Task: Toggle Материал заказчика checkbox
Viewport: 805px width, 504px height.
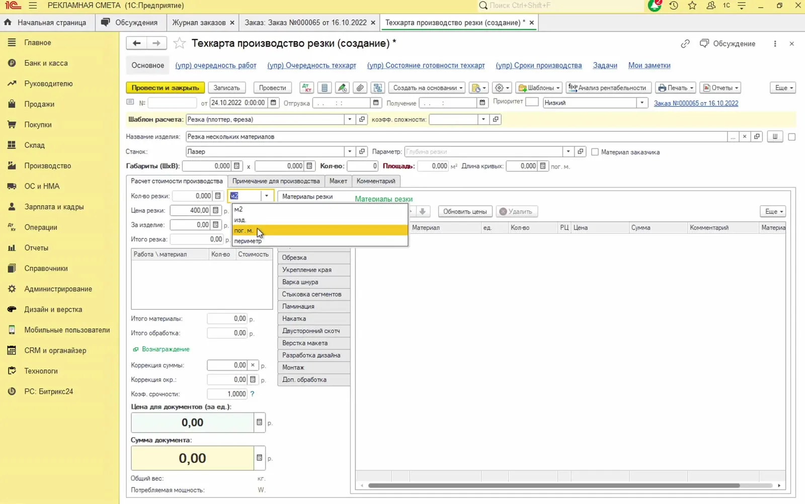Action: 595,152
